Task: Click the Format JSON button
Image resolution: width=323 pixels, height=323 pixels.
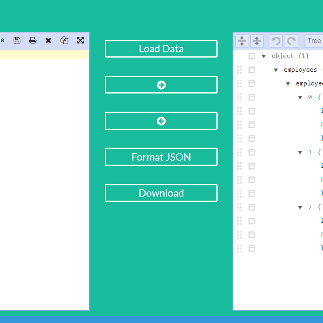Action: pyautogui.click(x=161, y=157)
